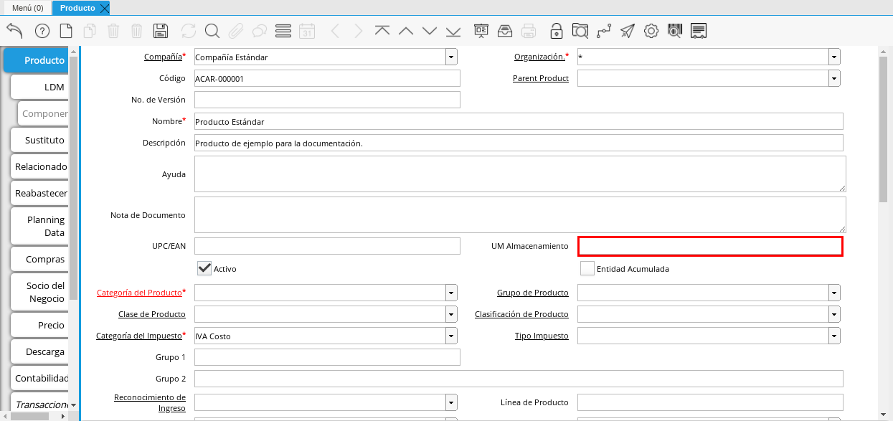Enable the Entidad Acumulada checkbox
Viewport: 893px width, 421px height.
click(587, 268)
